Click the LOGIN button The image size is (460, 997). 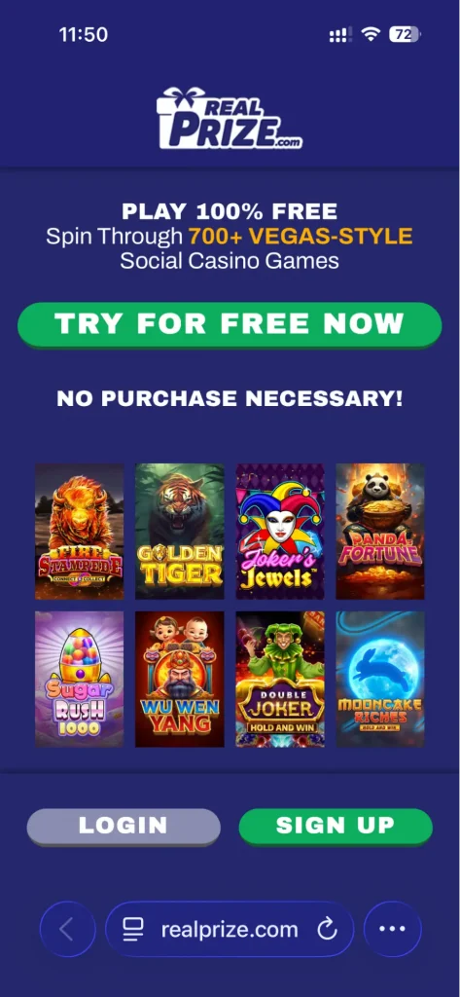(124, 826)
